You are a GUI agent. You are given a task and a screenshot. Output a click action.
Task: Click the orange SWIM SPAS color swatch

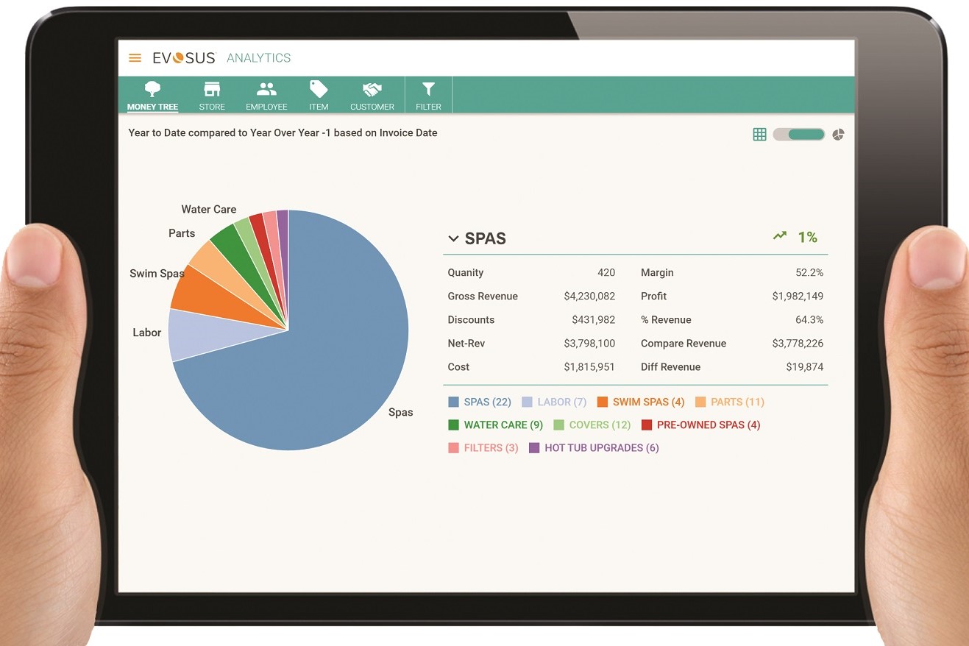pos(603,402)
